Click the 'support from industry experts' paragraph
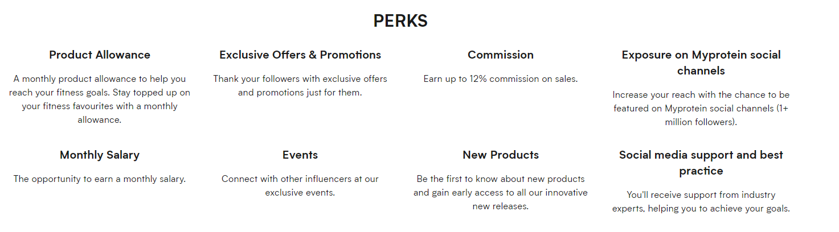The height and width of the screenshot is (232, 839). coord(701,202)
